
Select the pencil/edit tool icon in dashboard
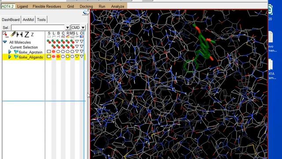13,34
